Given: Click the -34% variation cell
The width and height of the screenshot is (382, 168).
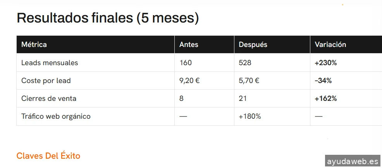Looking at the screenshot, I should 323,81.
